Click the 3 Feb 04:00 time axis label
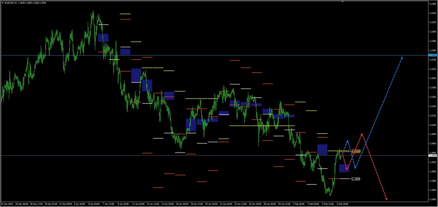 pos(313,204)
